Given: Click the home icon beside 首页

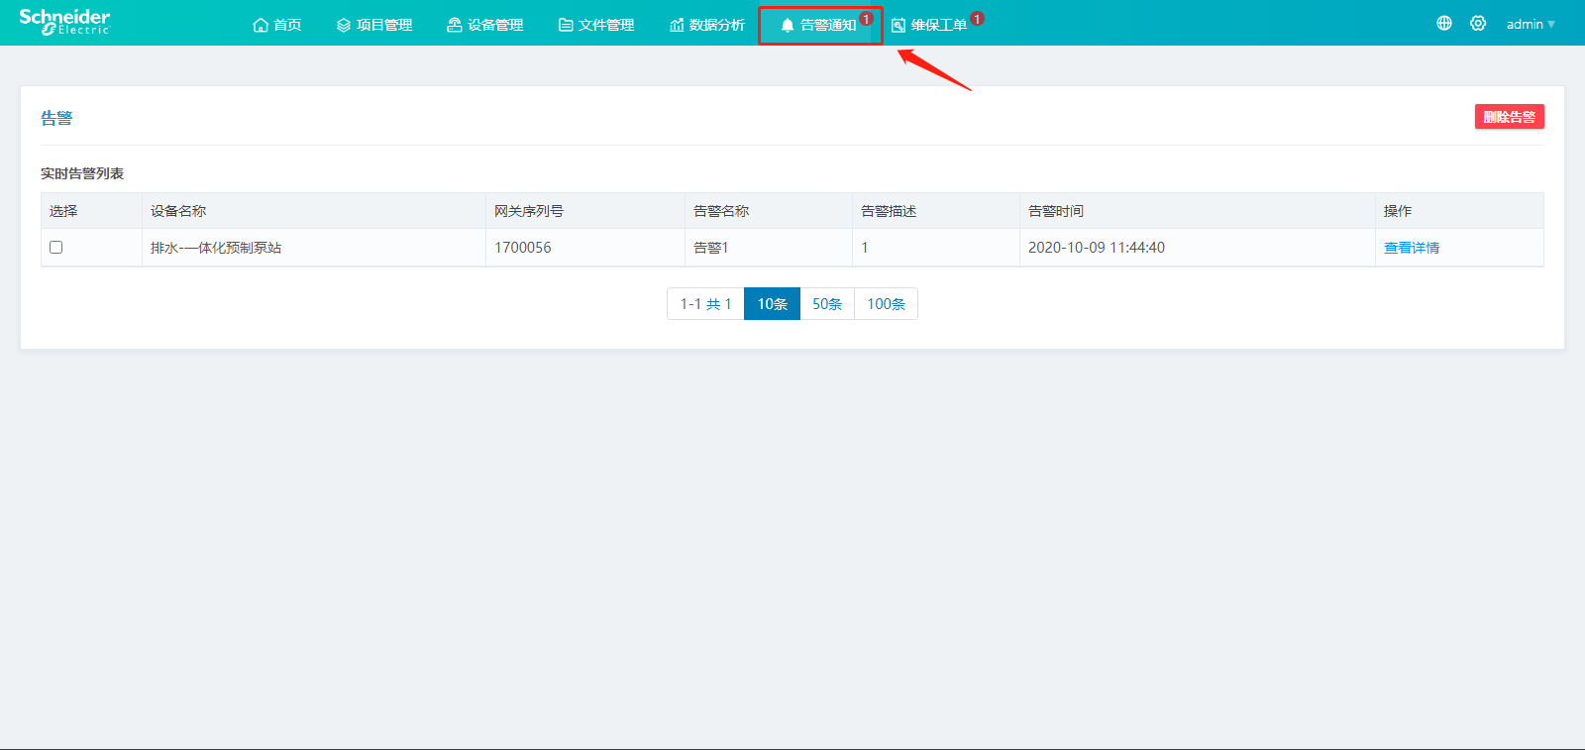Looking at the screenshot, I should click(x=261, y=25).
